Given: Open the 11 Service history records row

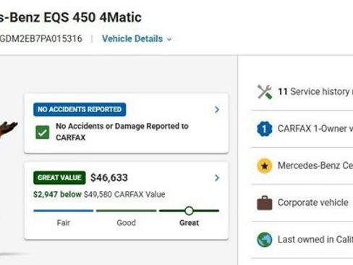Looking at the screenshot, I should click(302, 92).
